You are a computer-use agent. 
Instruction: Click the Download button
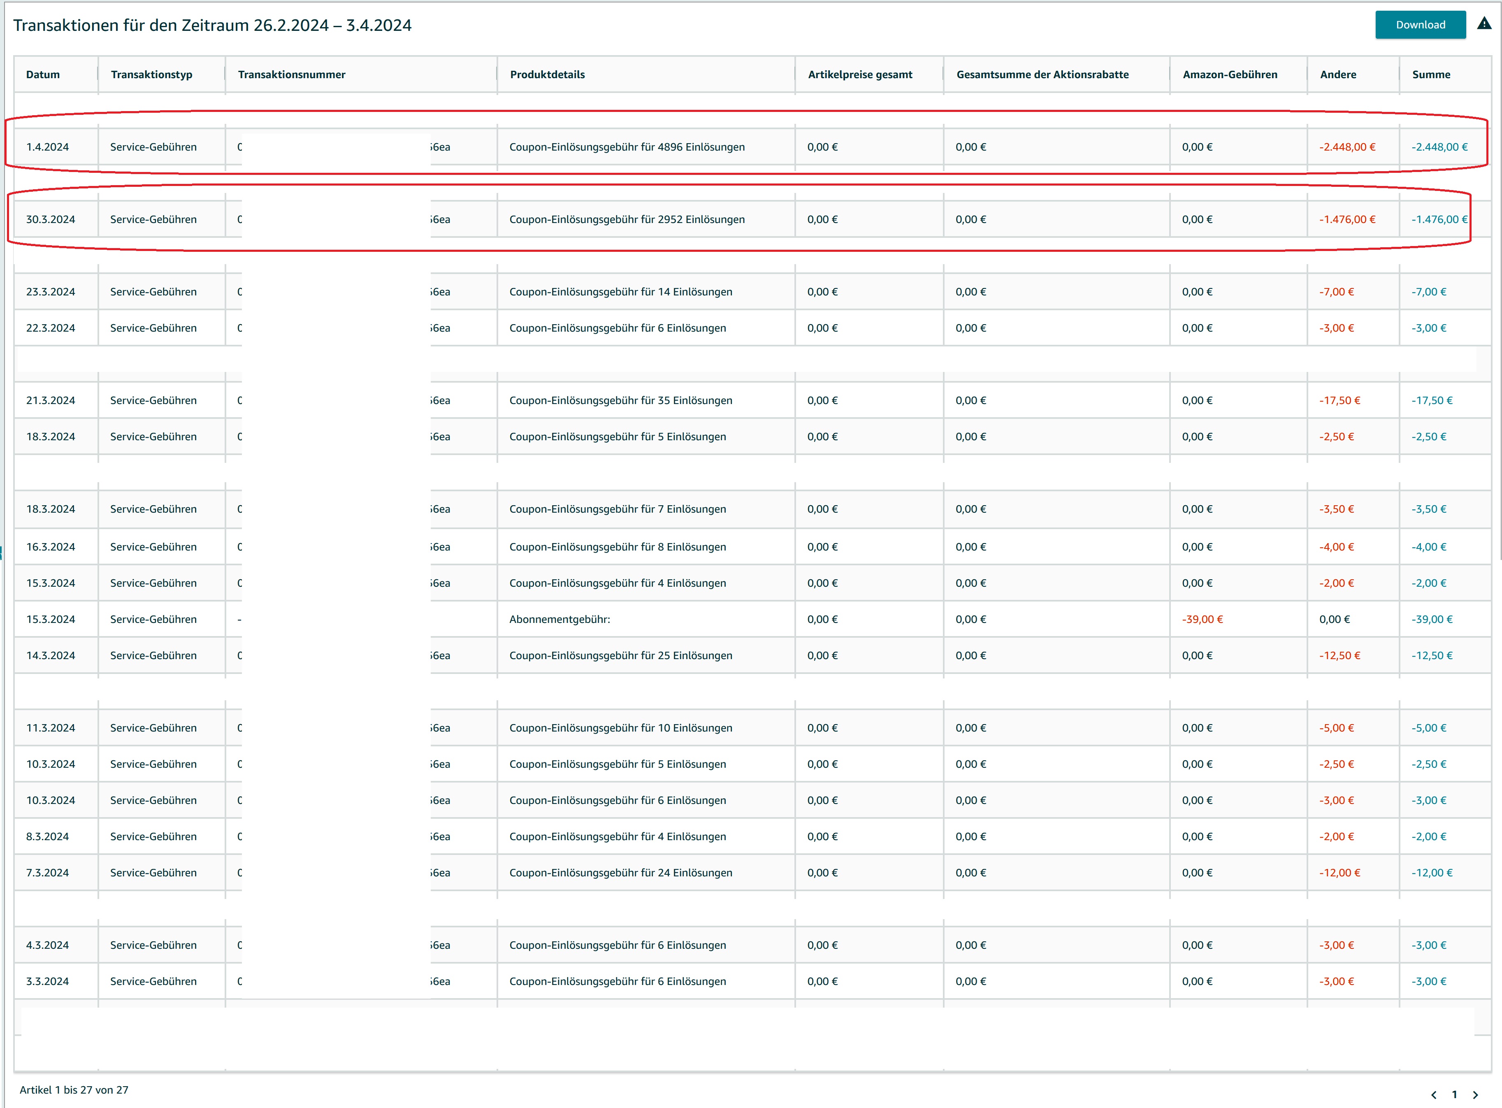[x=1420, y=25]
